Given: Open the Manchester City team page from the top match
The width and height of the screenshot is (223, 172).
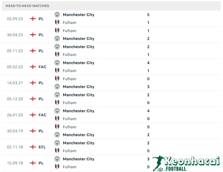Looking at the screenshot, I should pos(79,15).
